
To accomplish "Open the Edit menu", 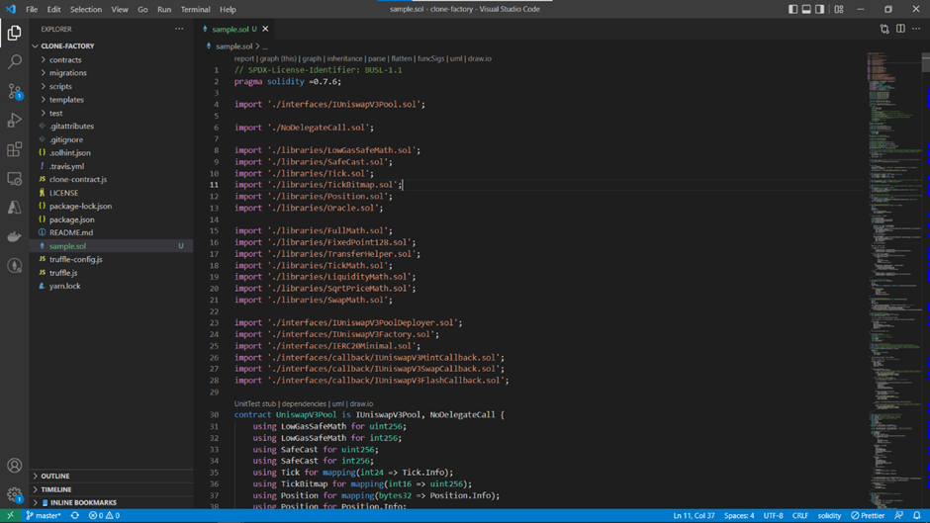I will 54,9.
